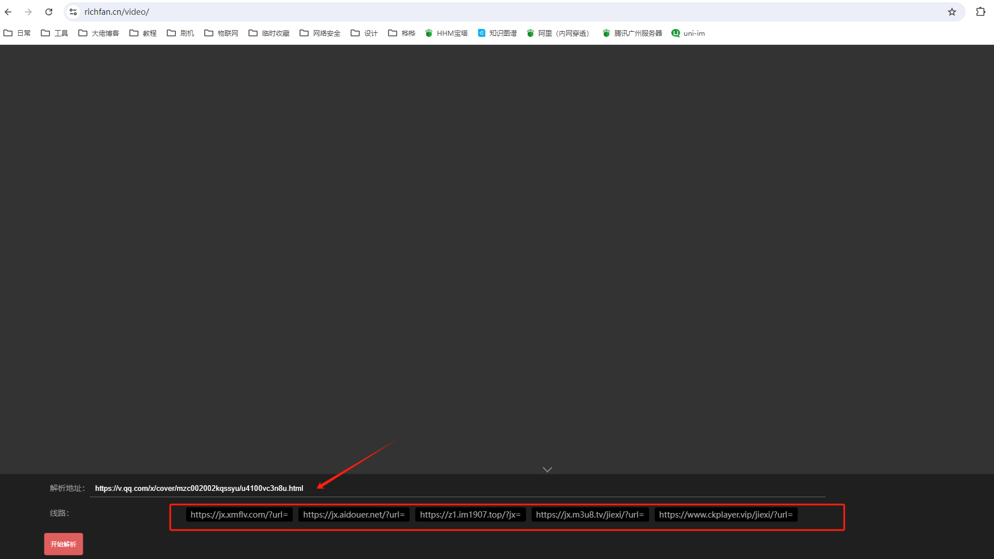Open the 网络安全 bookmark folder

[320, 33]
